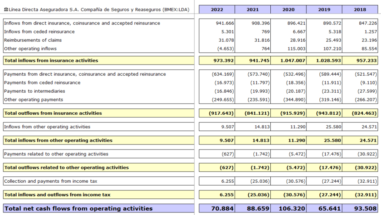
Task: Select the 2018 column header
Action: click(x=360, y=9)
